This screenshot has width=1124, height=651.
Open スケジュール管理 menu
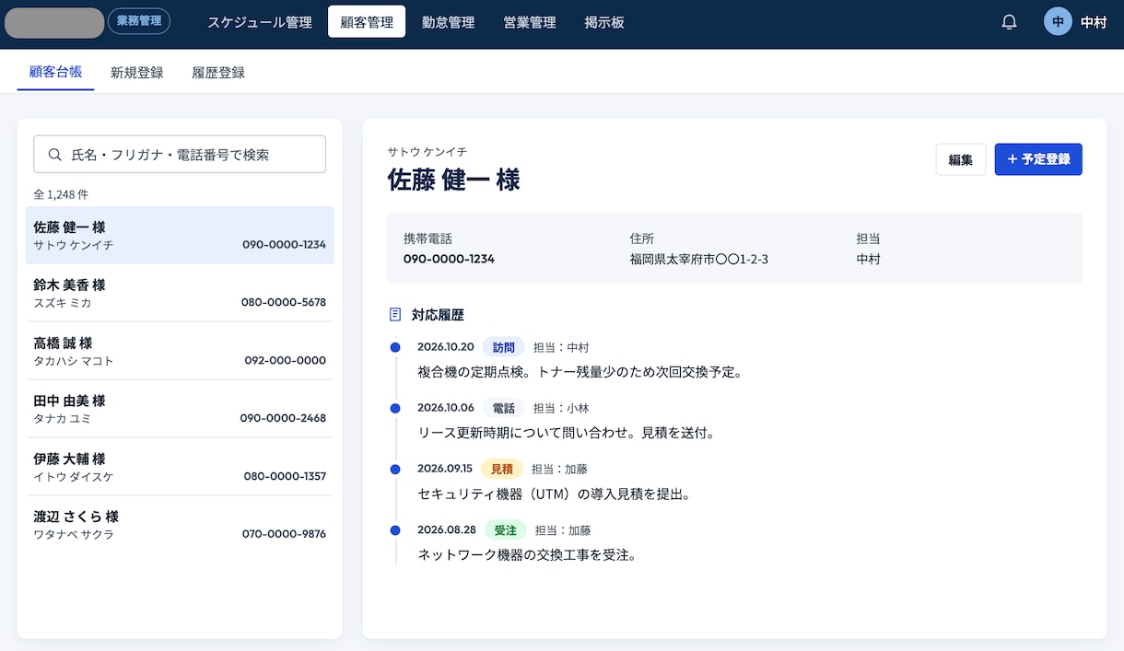click(x=260, y=22)
